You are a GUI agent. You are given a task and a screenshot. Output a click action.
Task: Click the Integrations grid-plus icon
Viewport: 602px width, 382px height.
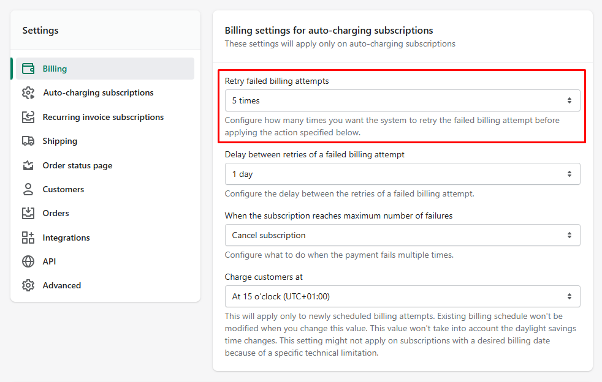[x=28, y=238]
